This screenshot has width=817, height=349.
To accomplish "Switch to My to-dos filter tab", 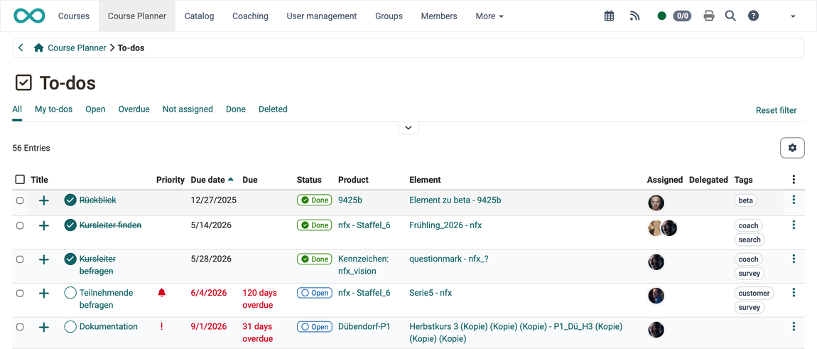I will 54,109.
